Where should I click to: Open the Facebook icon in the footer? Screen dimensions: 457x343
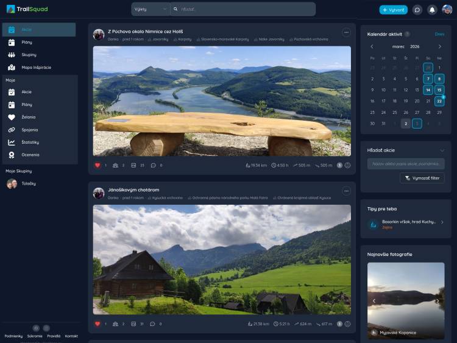pos(36,328)
